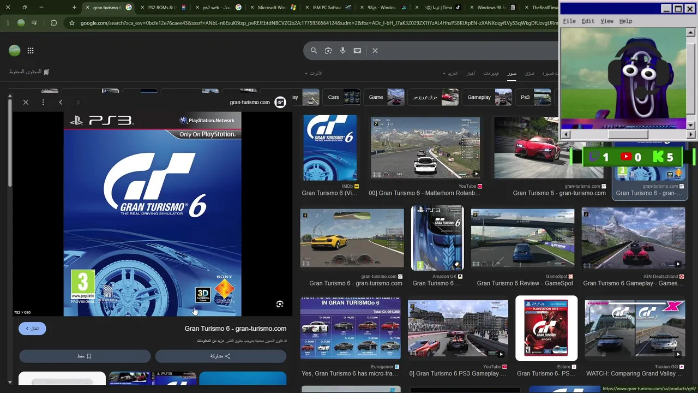Open saved content المحتوى المحفوظ
Viewport: 698px width, 393px height.
[29, 72]
